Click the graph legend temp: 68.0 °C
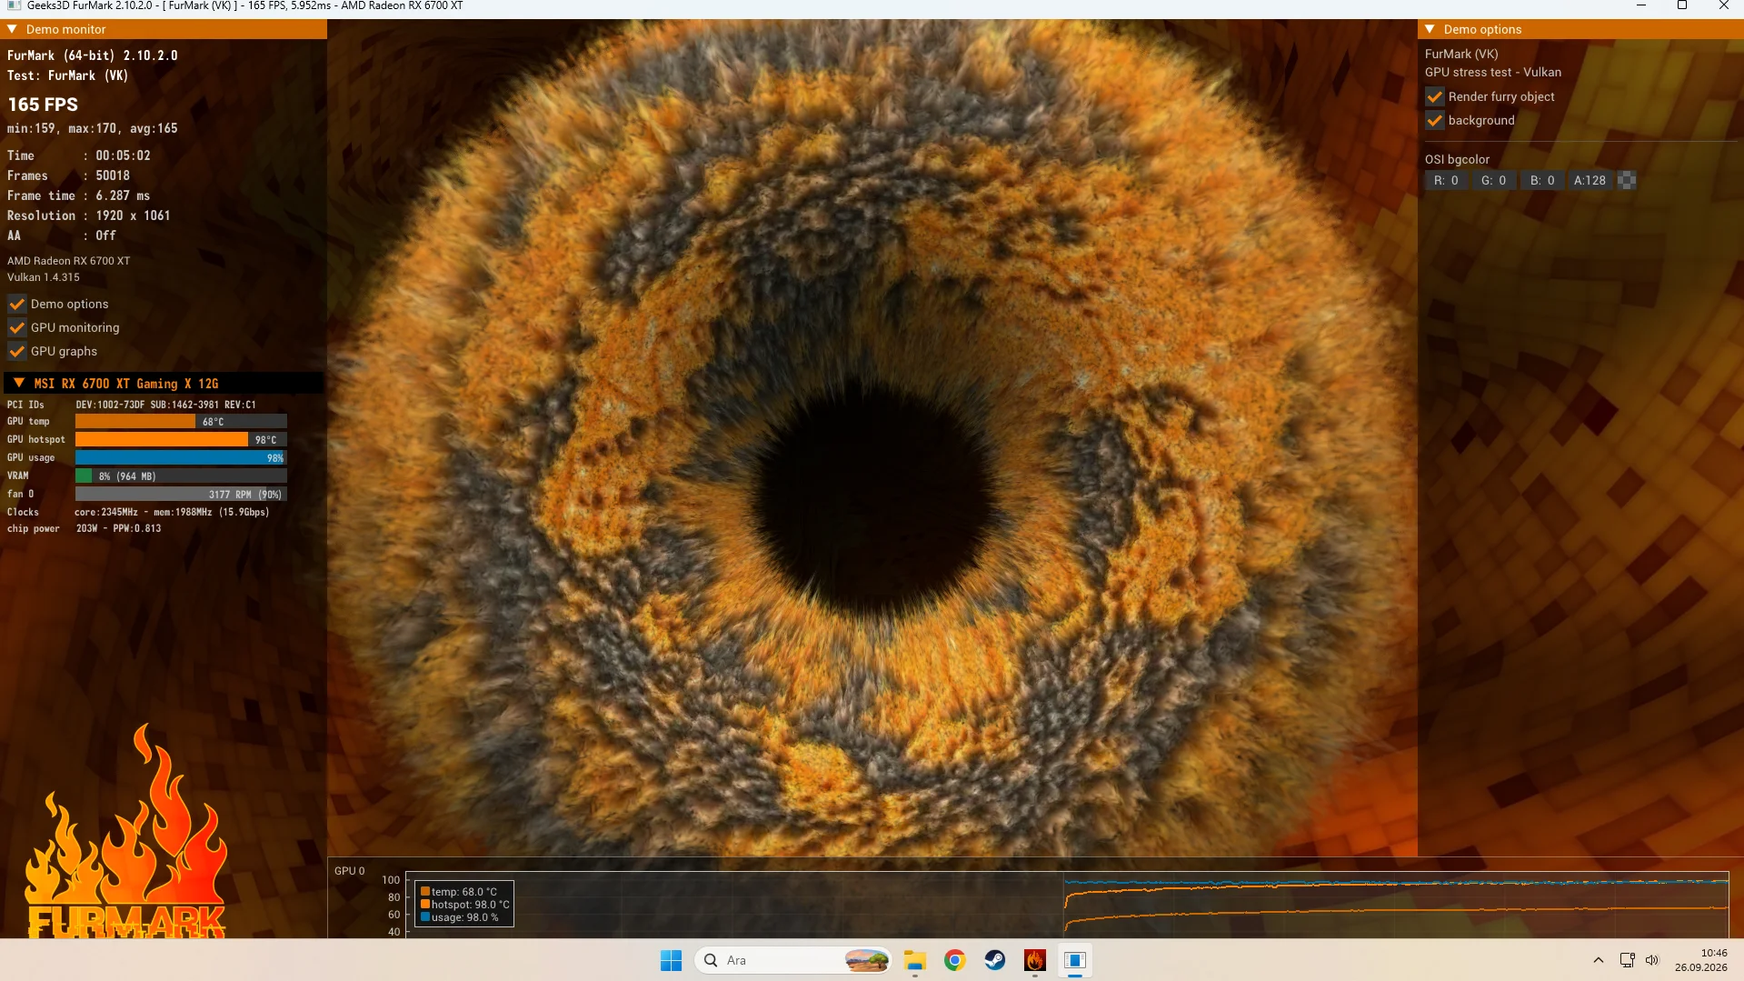The width and height of the screenshot is (1744, 981). coord(463,892)
